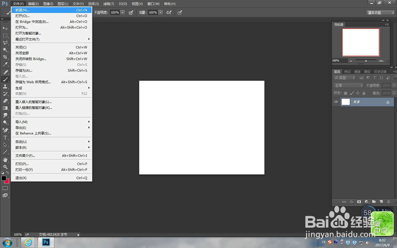Viewport: 397px width, 248px height.
Task: Open the 基本功能 workspace dropdown
Action: tap(381, 13)
